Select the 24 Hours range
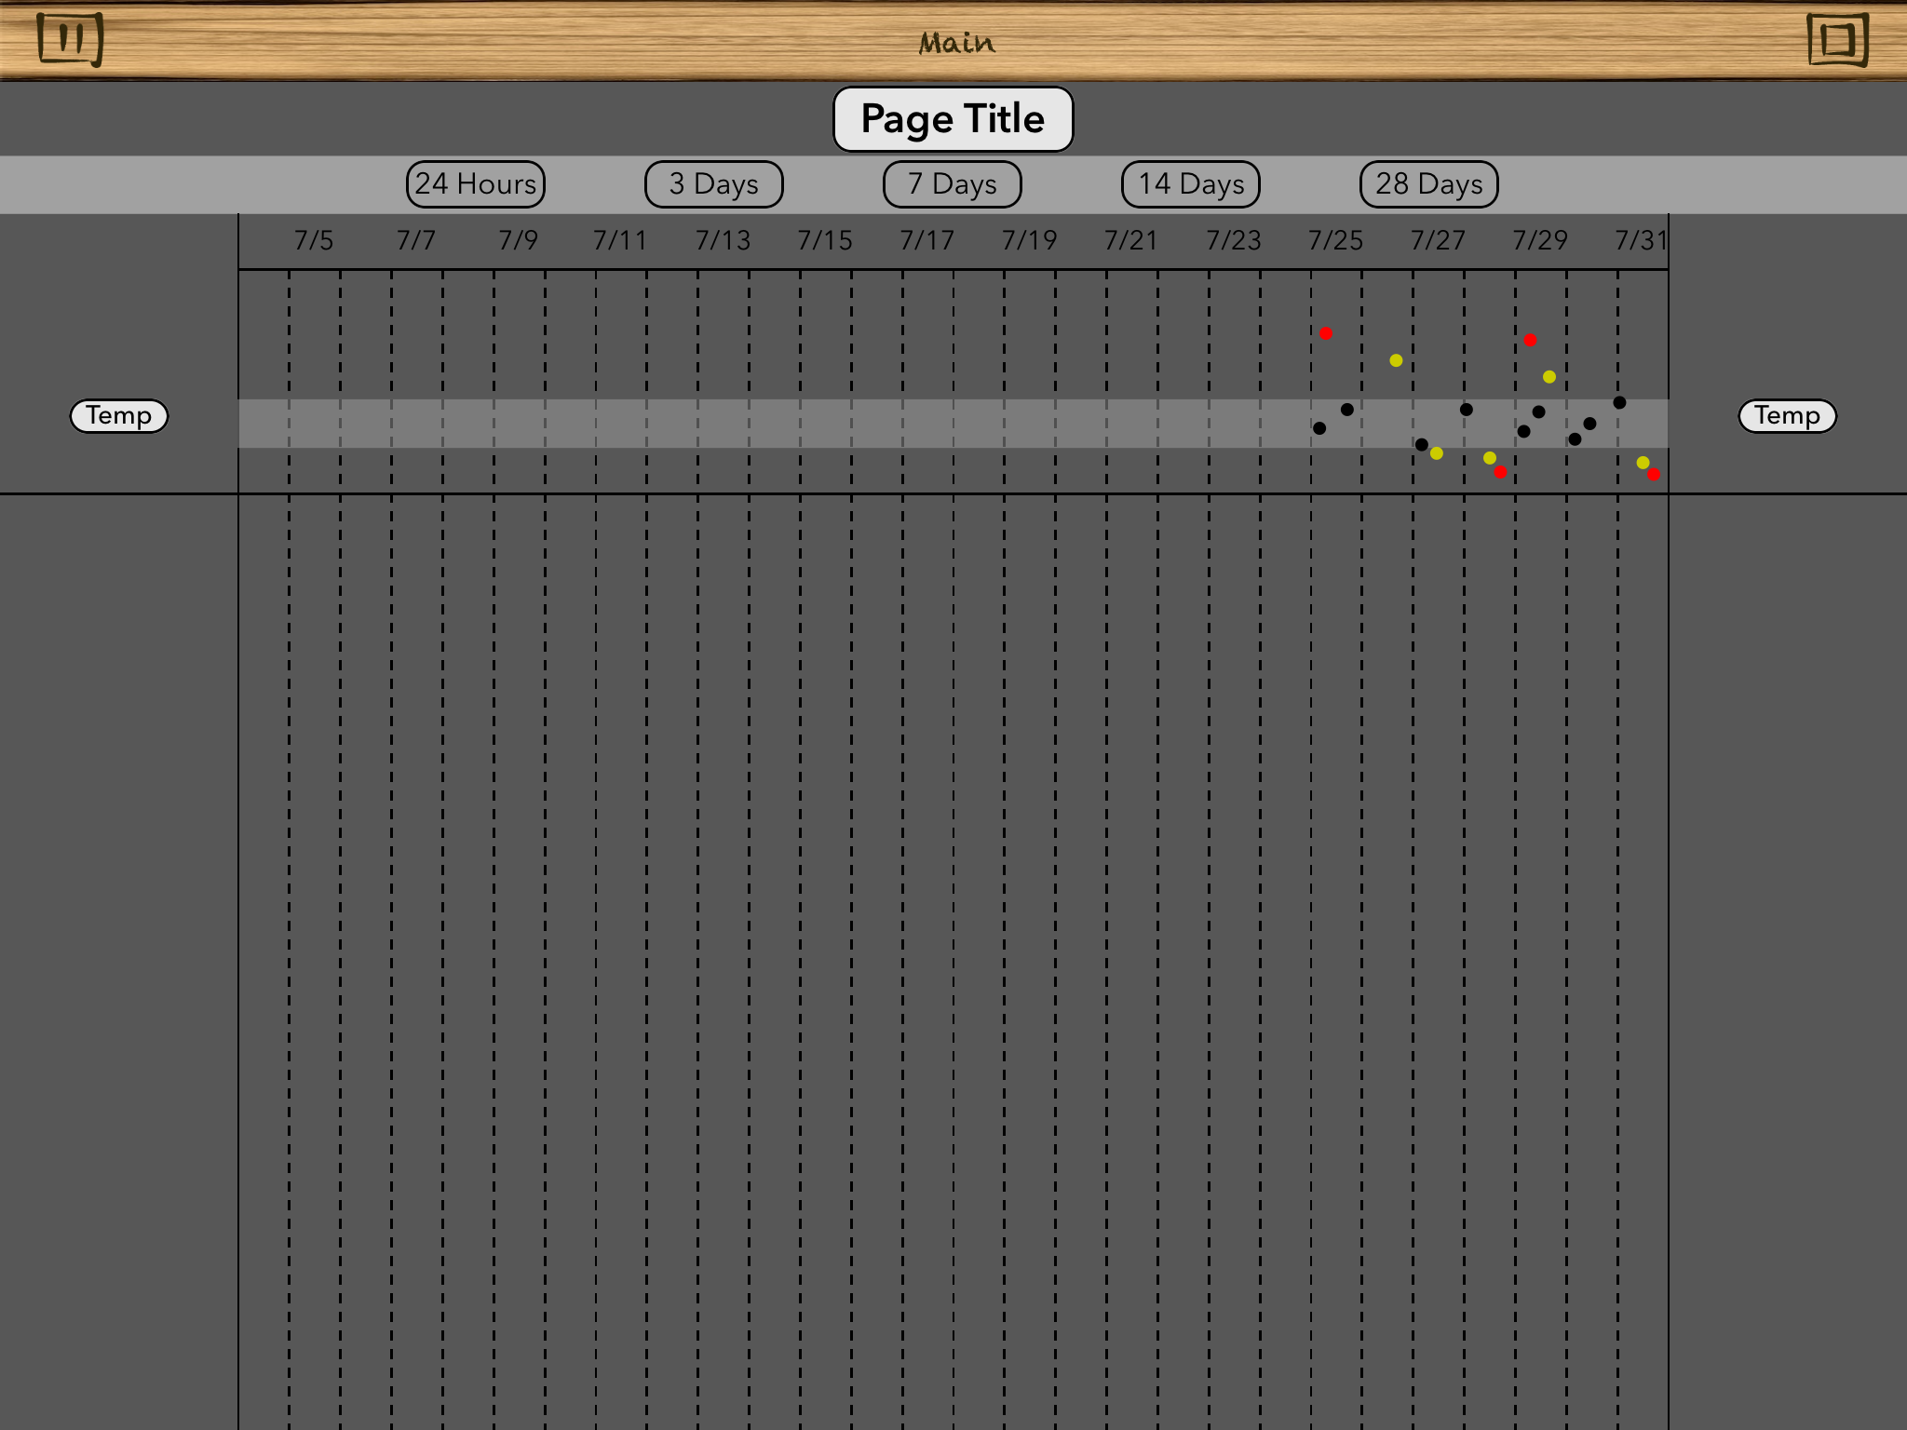1907x1430 pixels. click(476, 184)
